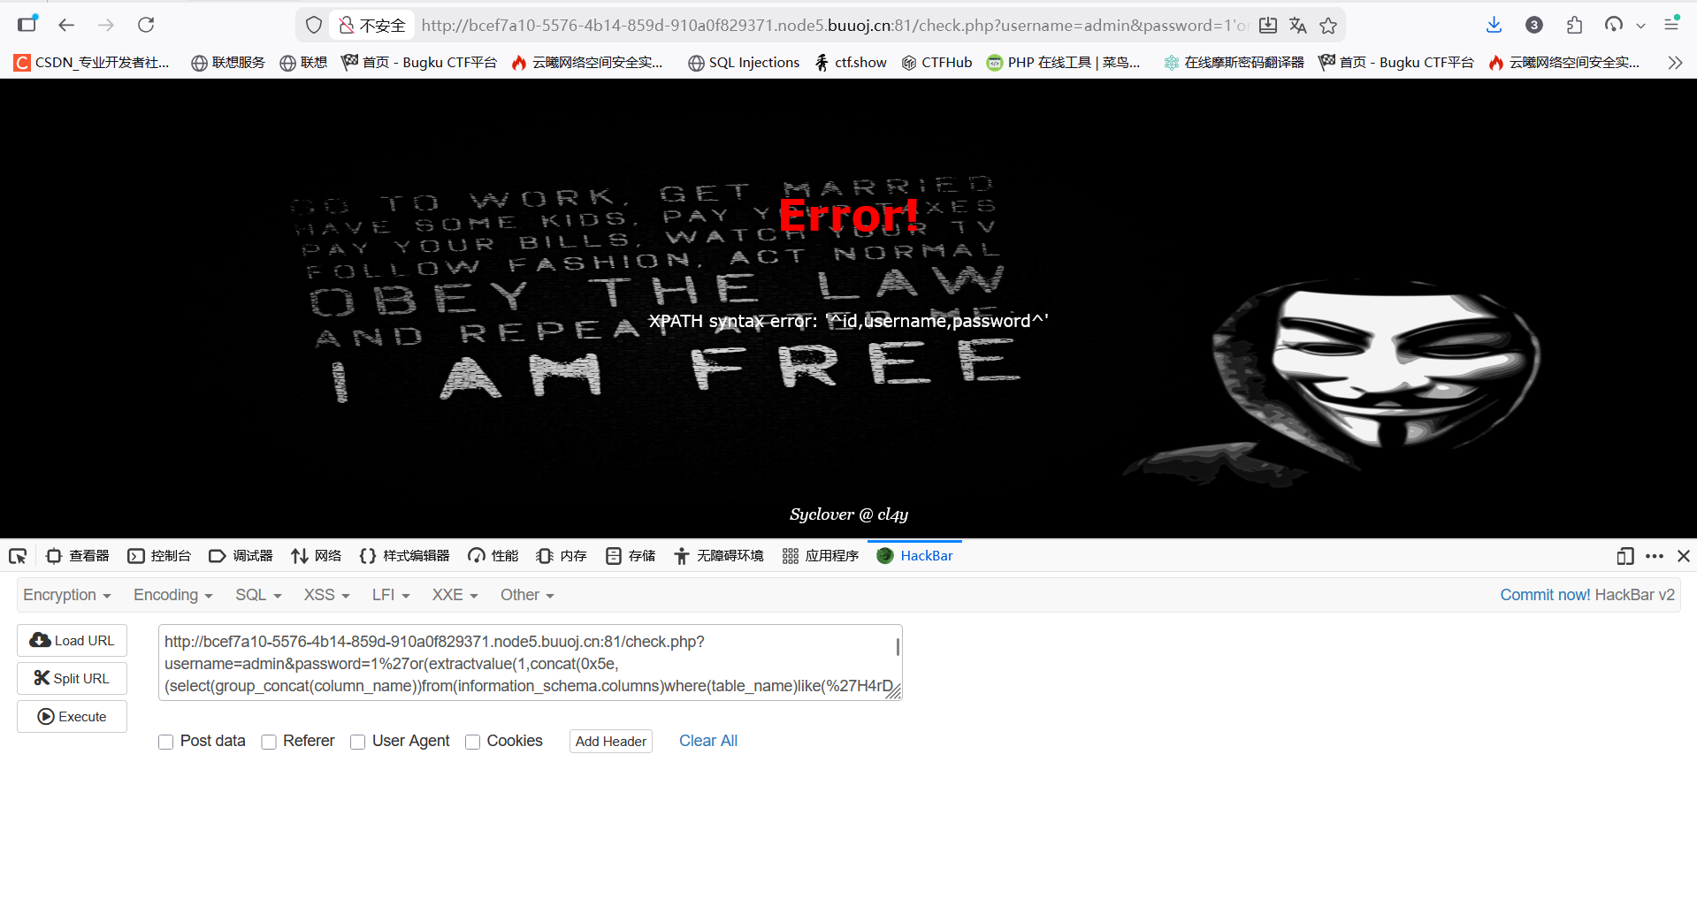Enable the Referer checkbox
Image resolution: width=1697 pixels, height=899 pixels.
click(269, 742)
